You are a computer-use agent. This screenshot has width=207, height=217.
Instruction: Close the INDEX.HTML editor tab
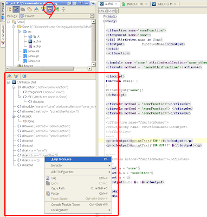click(146, 4)
